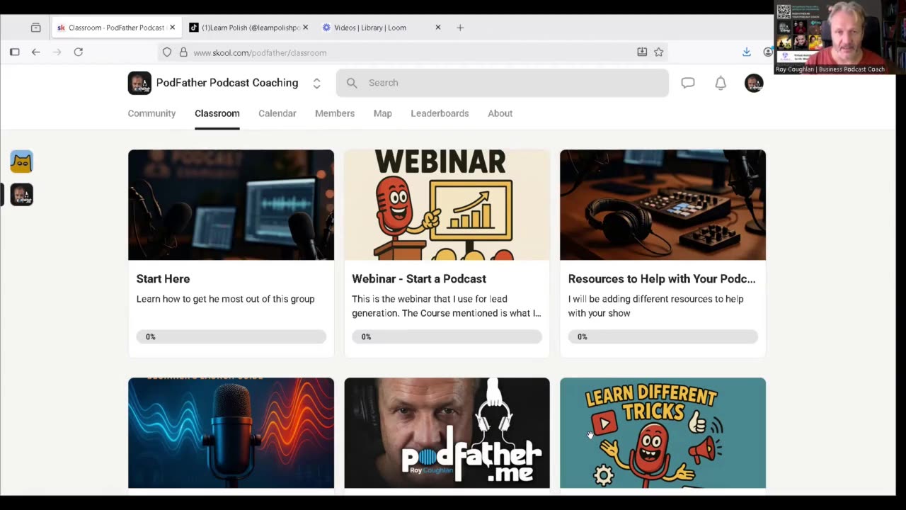Open the Community tab

[151, 113]
